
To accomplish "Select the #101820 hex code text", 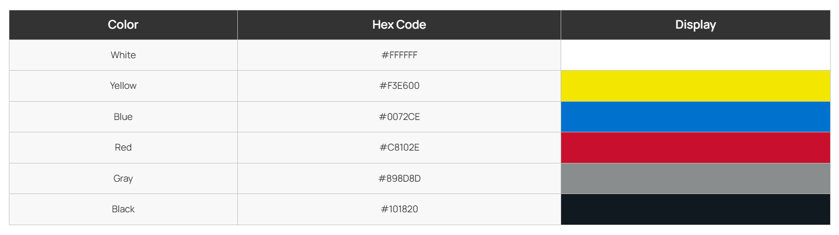I will [399, 209].
